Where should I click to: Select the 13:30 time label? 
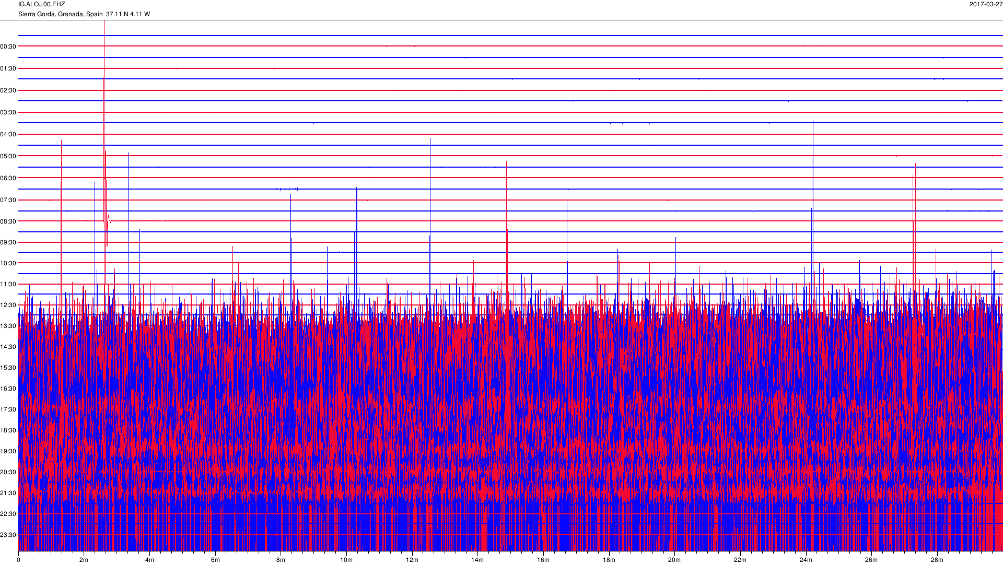pyautogui.click(x=8, y=326)
